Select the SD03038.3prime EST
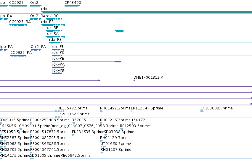 coord(106,135)
